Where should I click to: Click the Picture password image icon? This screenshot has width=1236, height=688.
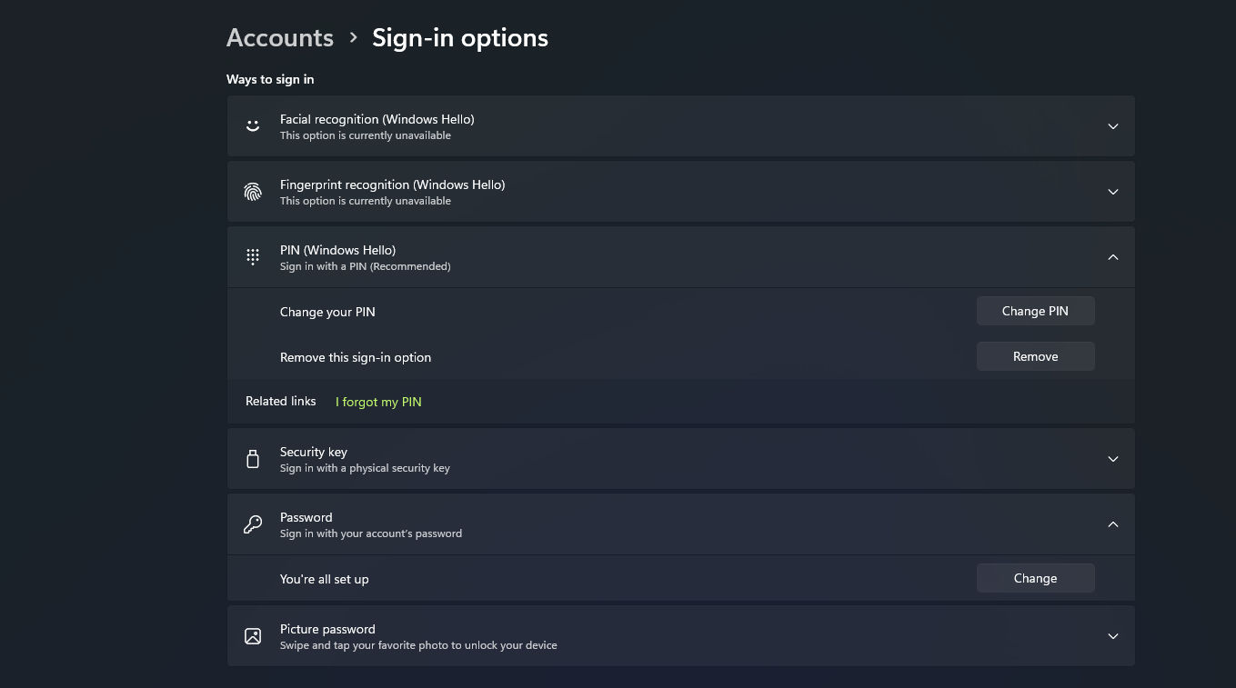click(253, 636)
